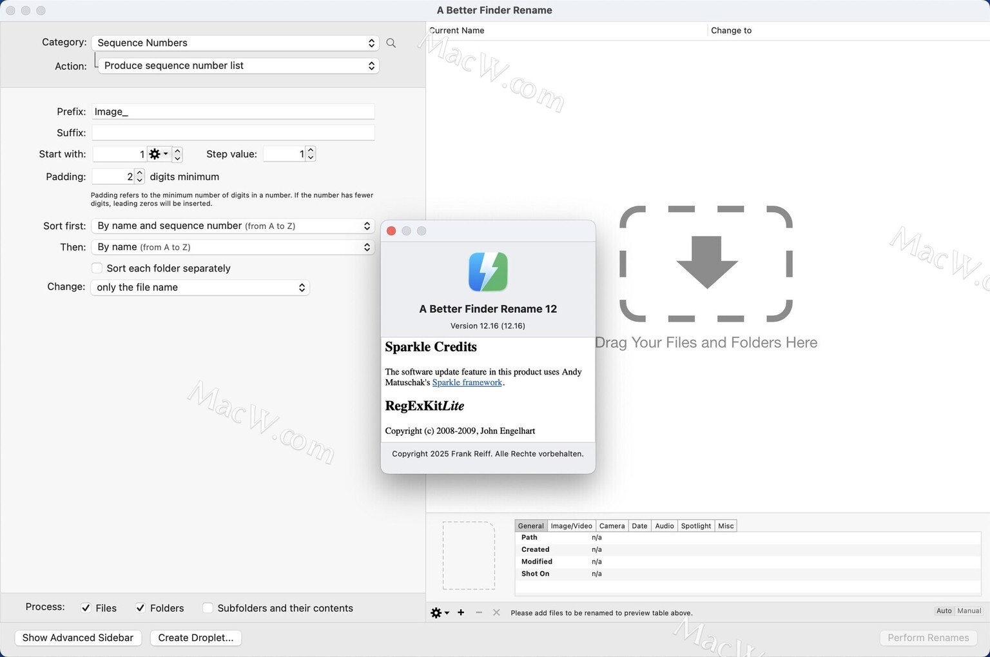Click the Created row in General info
The image size is (990, 657).
(748, 550)
